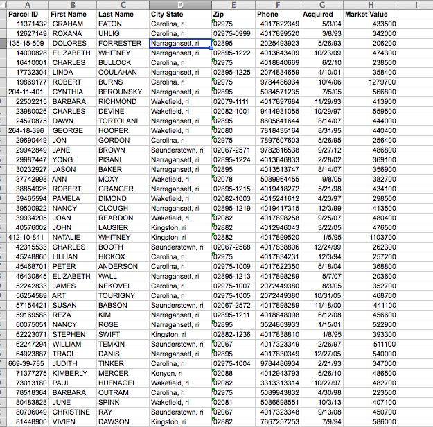Select acquired date 10/23/09
Viewport: 433px width, 427px height.
(x=322, y=53)
